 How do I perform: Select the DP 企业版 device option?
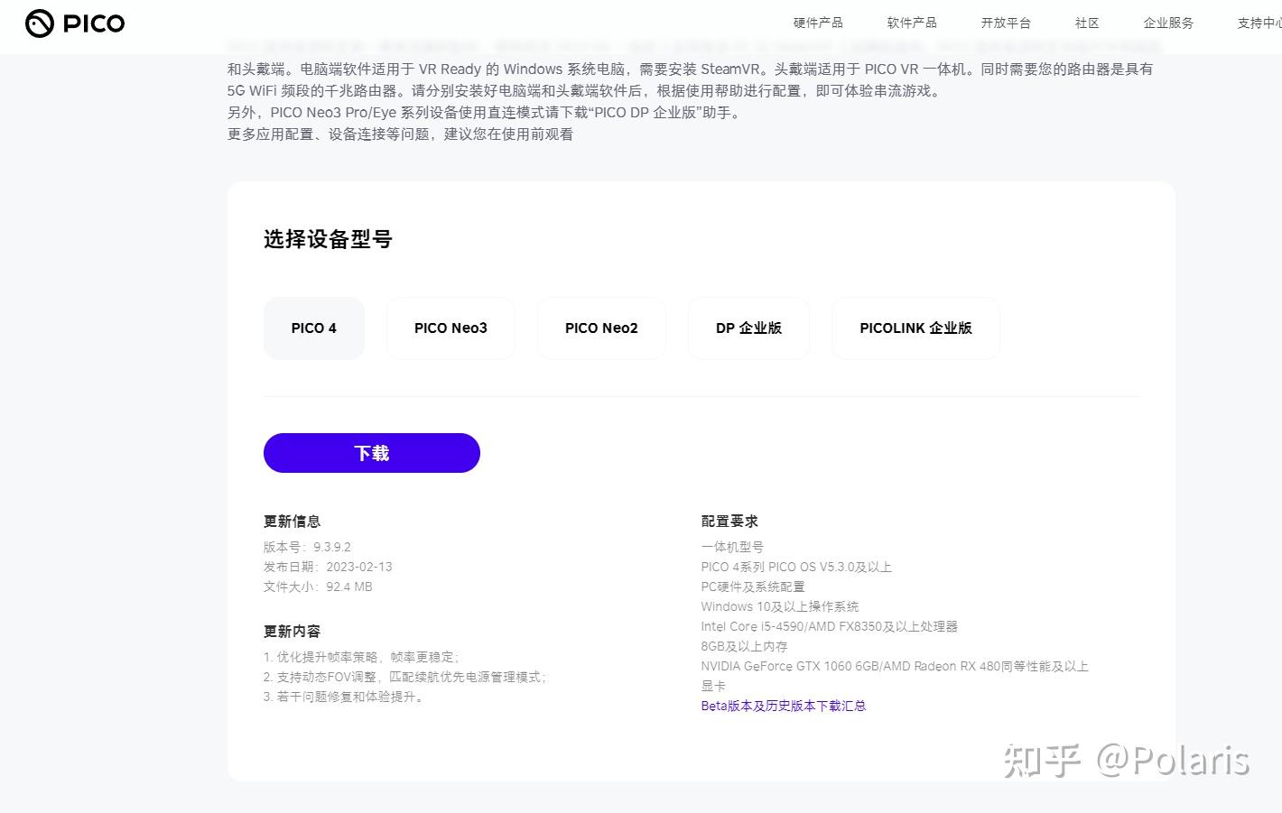tap(748, 328)
